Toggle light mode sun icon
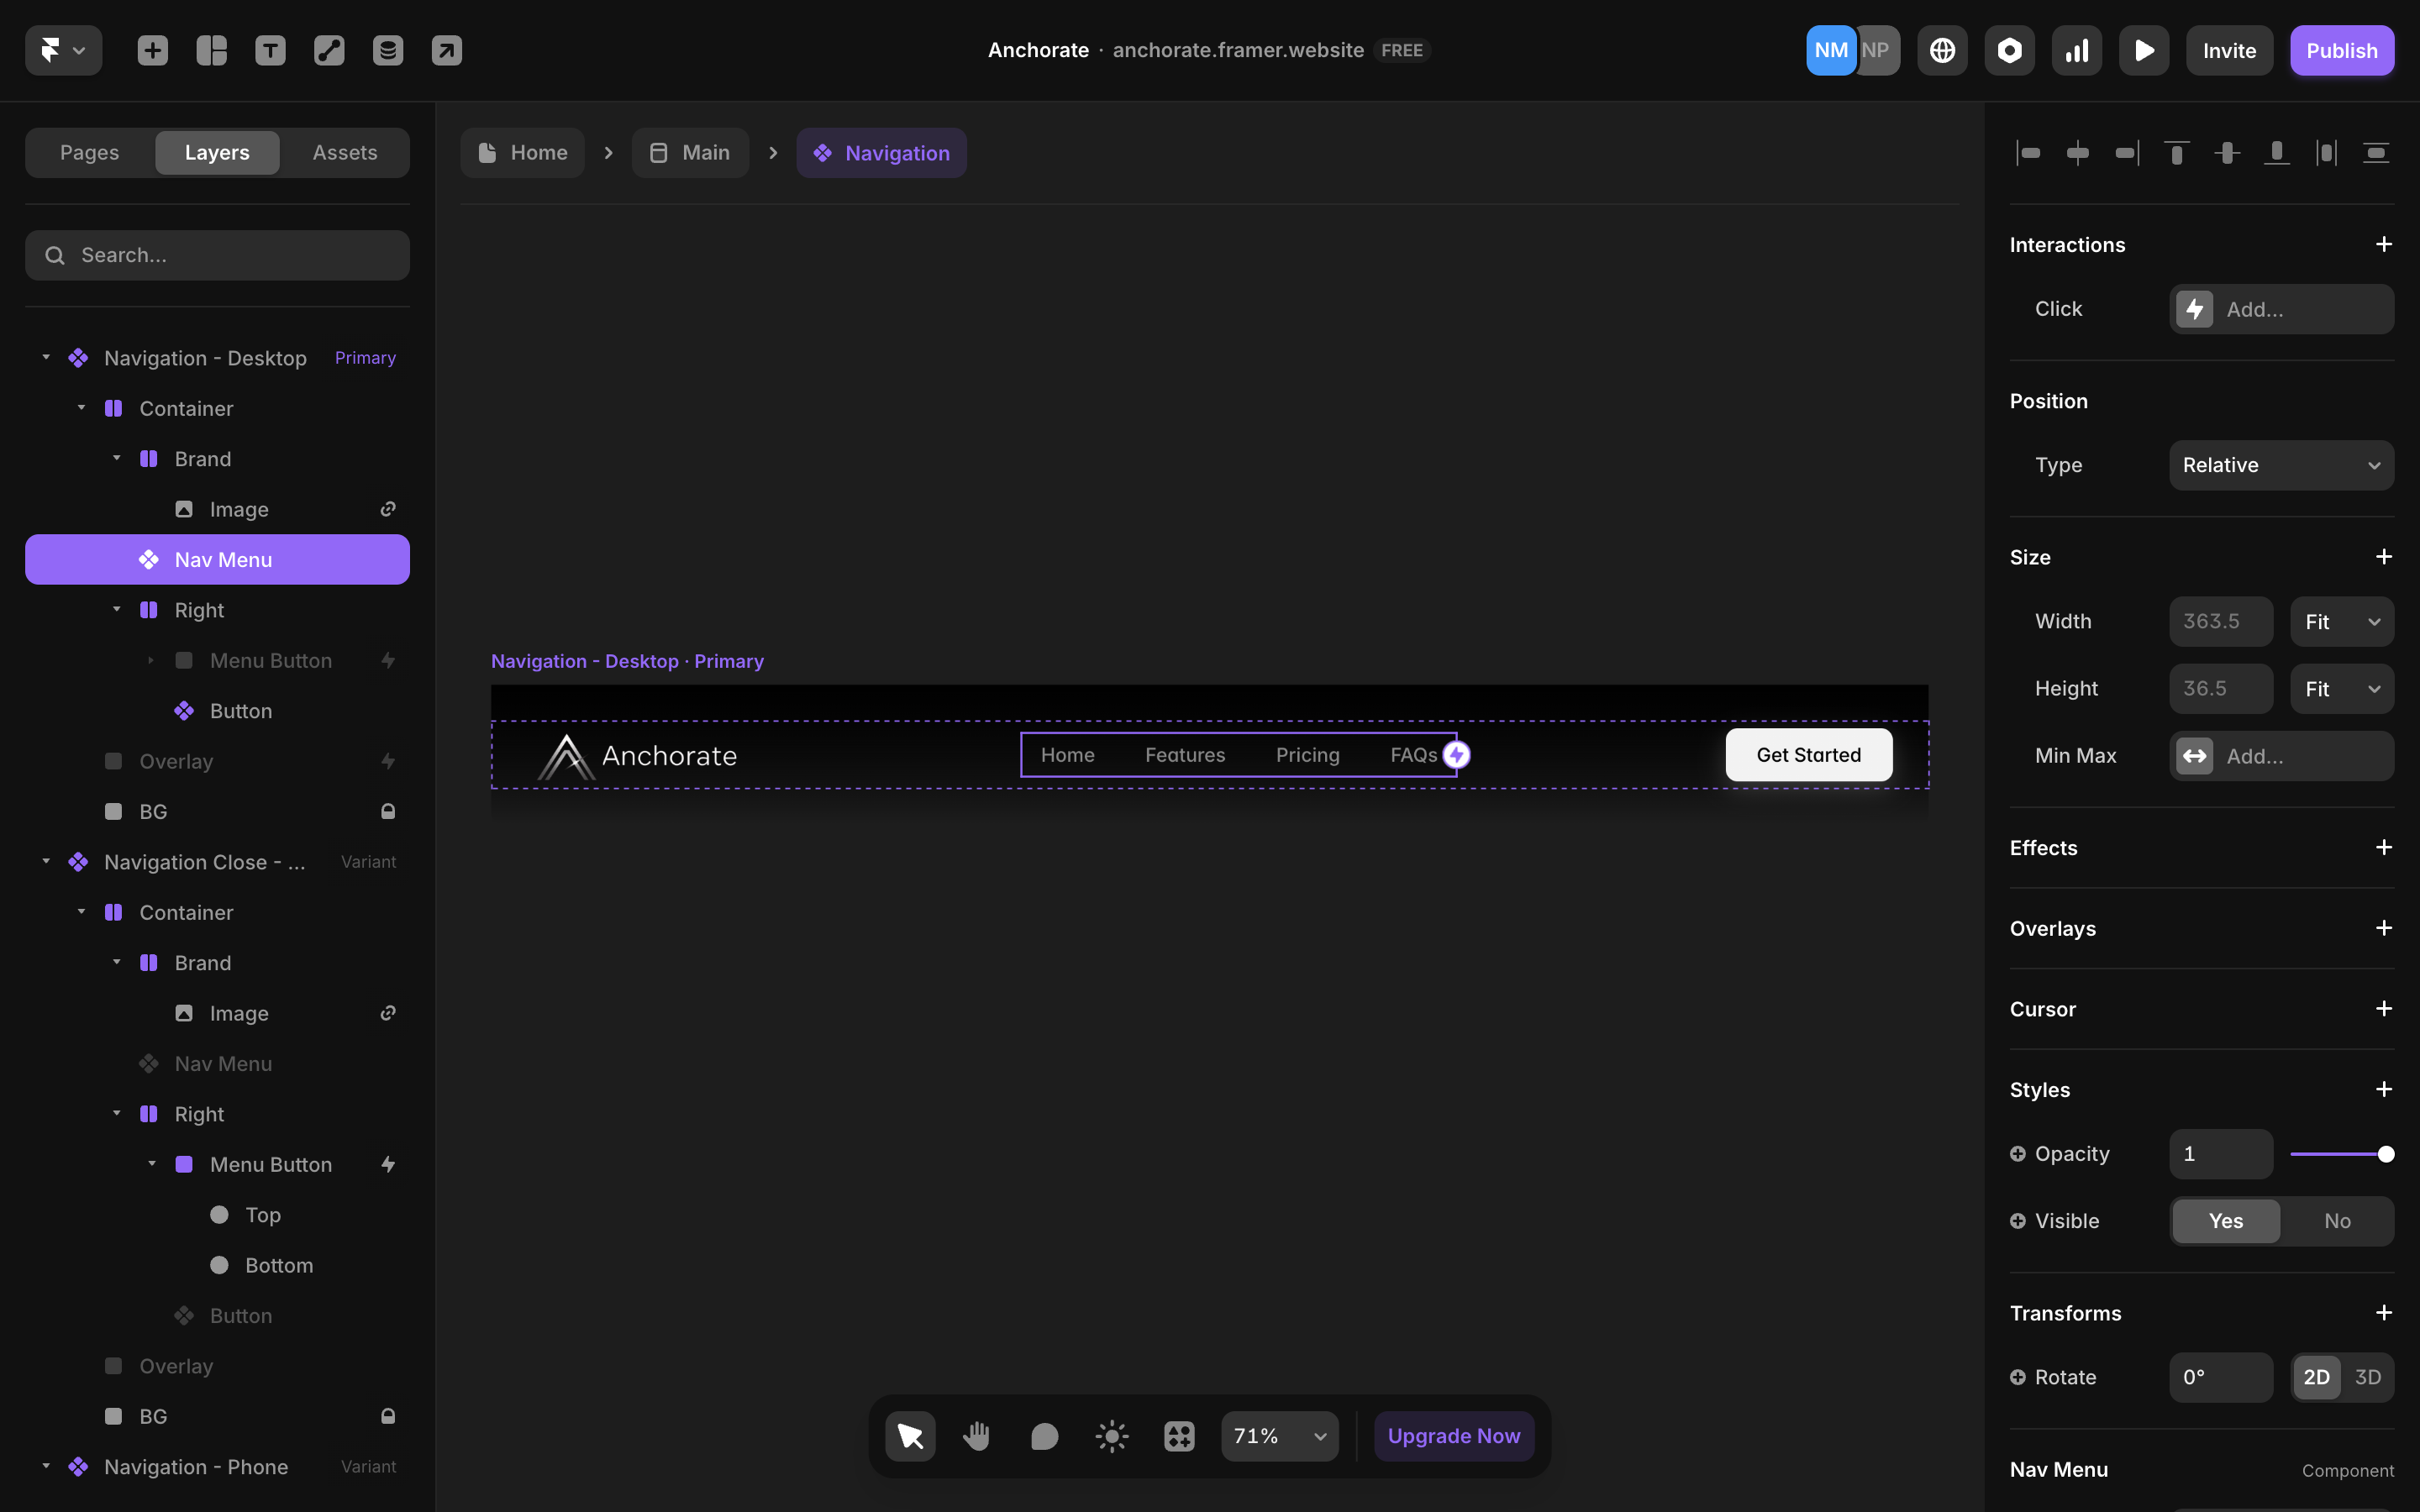 1111,1436
